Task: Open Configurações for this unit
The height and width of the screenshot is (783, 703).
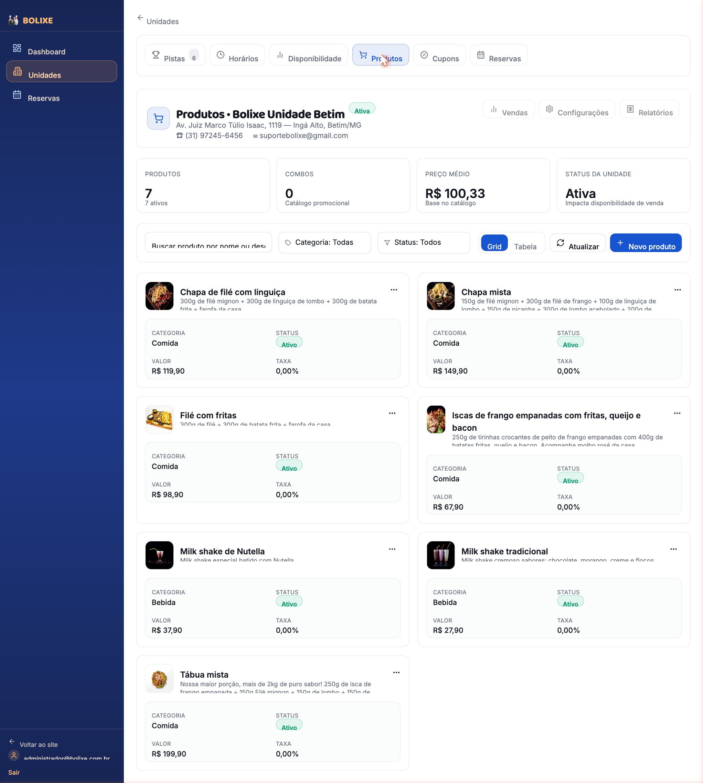Action: [x=577, y=109]
